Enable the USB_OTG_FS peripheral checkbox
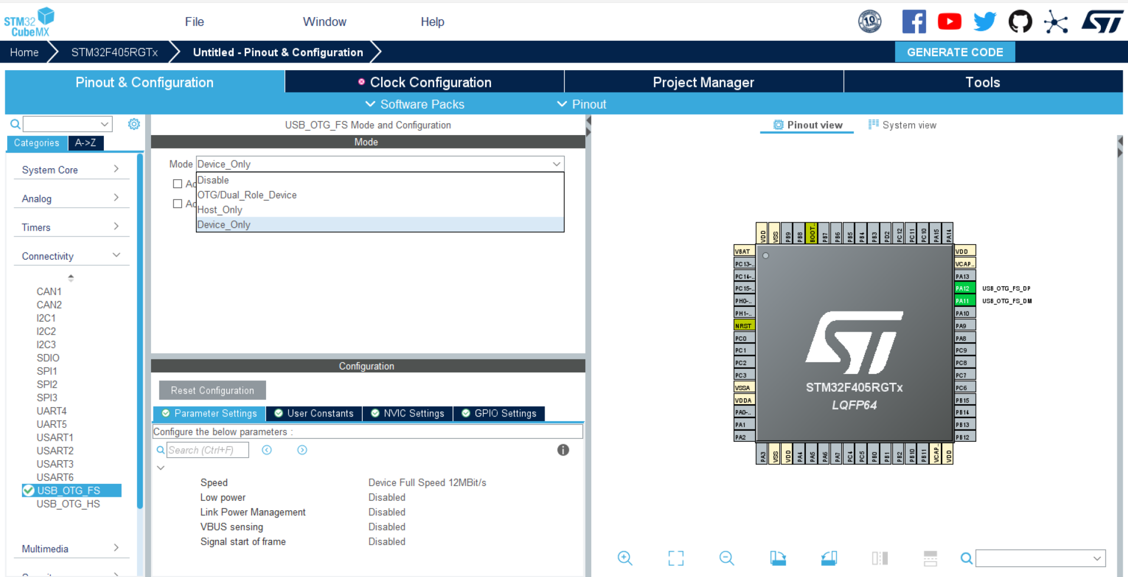 (x=28, y=490)
